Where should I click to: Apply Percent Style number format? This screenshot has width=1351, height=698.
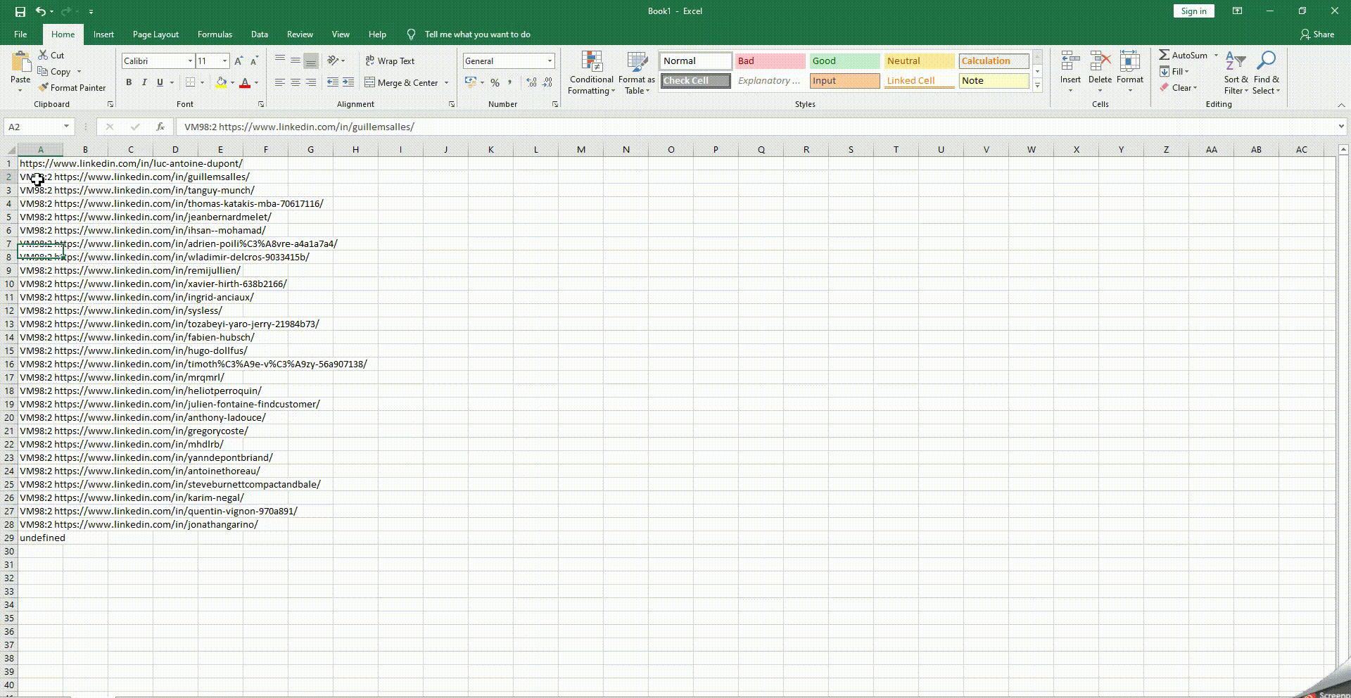tap(495, 82)
